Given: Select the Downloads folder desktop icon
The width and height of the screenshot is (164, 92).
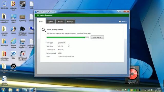Looking at the screenshot, I should coord(4,42).
